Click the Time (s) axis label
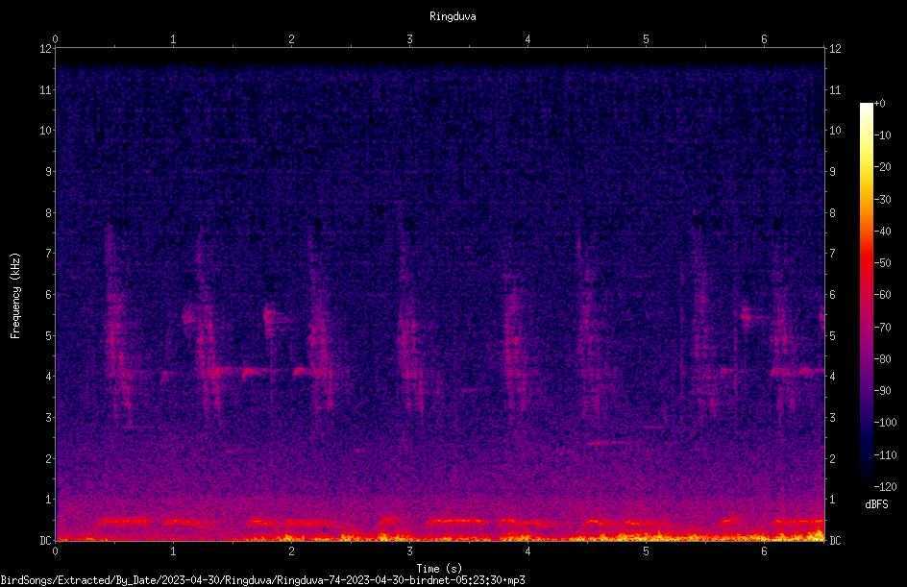The image size is (907, 587). (439, 569)
